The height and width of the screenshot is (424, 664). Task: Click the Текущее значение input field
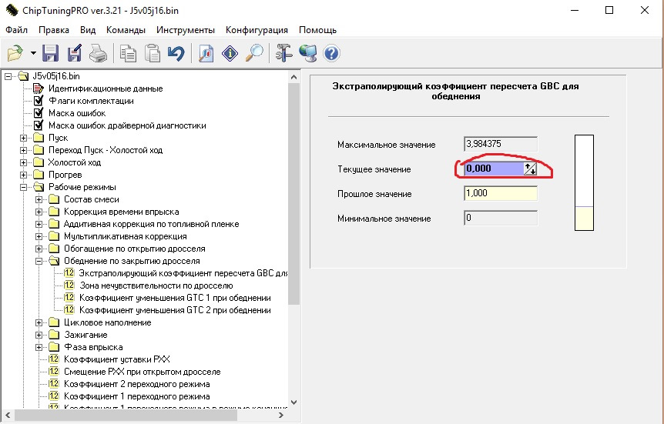494,169
